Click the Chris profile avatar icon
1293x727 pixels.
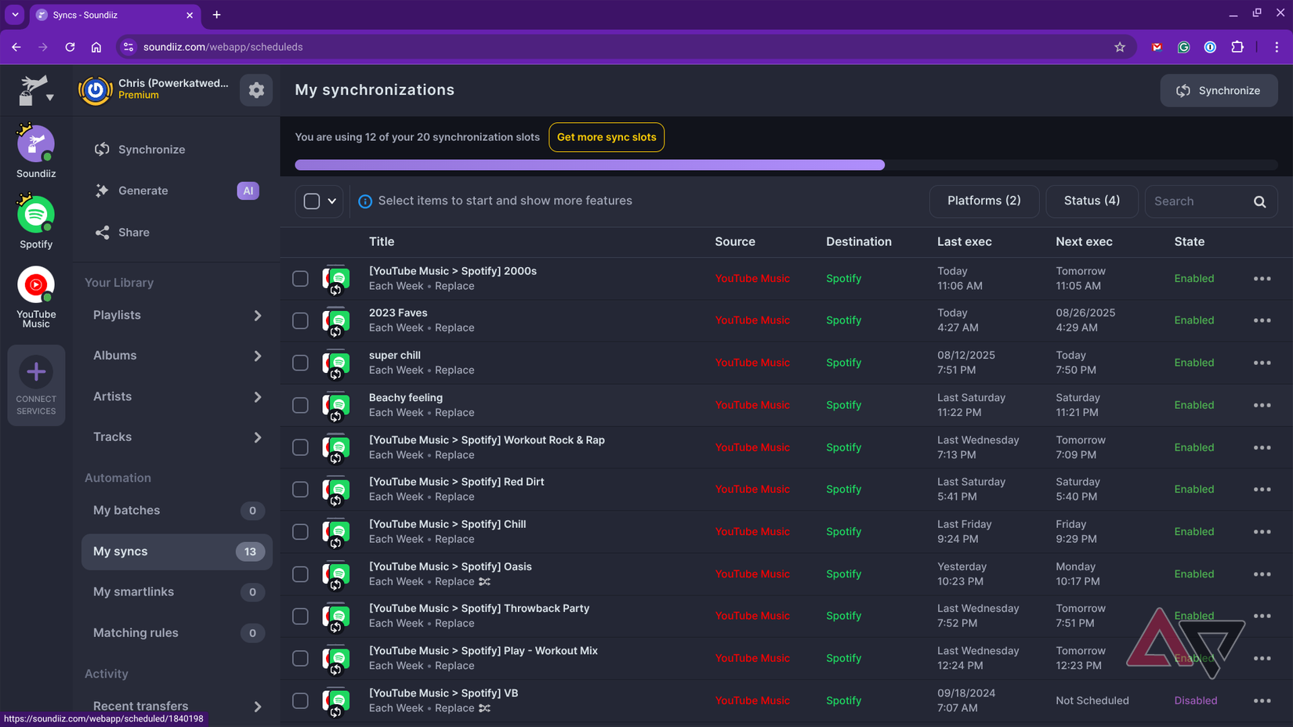[x=96, y=90]
